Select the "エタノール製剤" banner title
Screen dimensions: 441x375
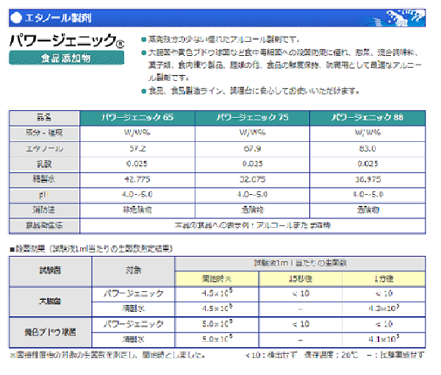coord(58,18)
